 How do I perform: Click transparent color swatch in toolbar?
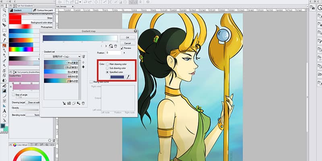4,133
